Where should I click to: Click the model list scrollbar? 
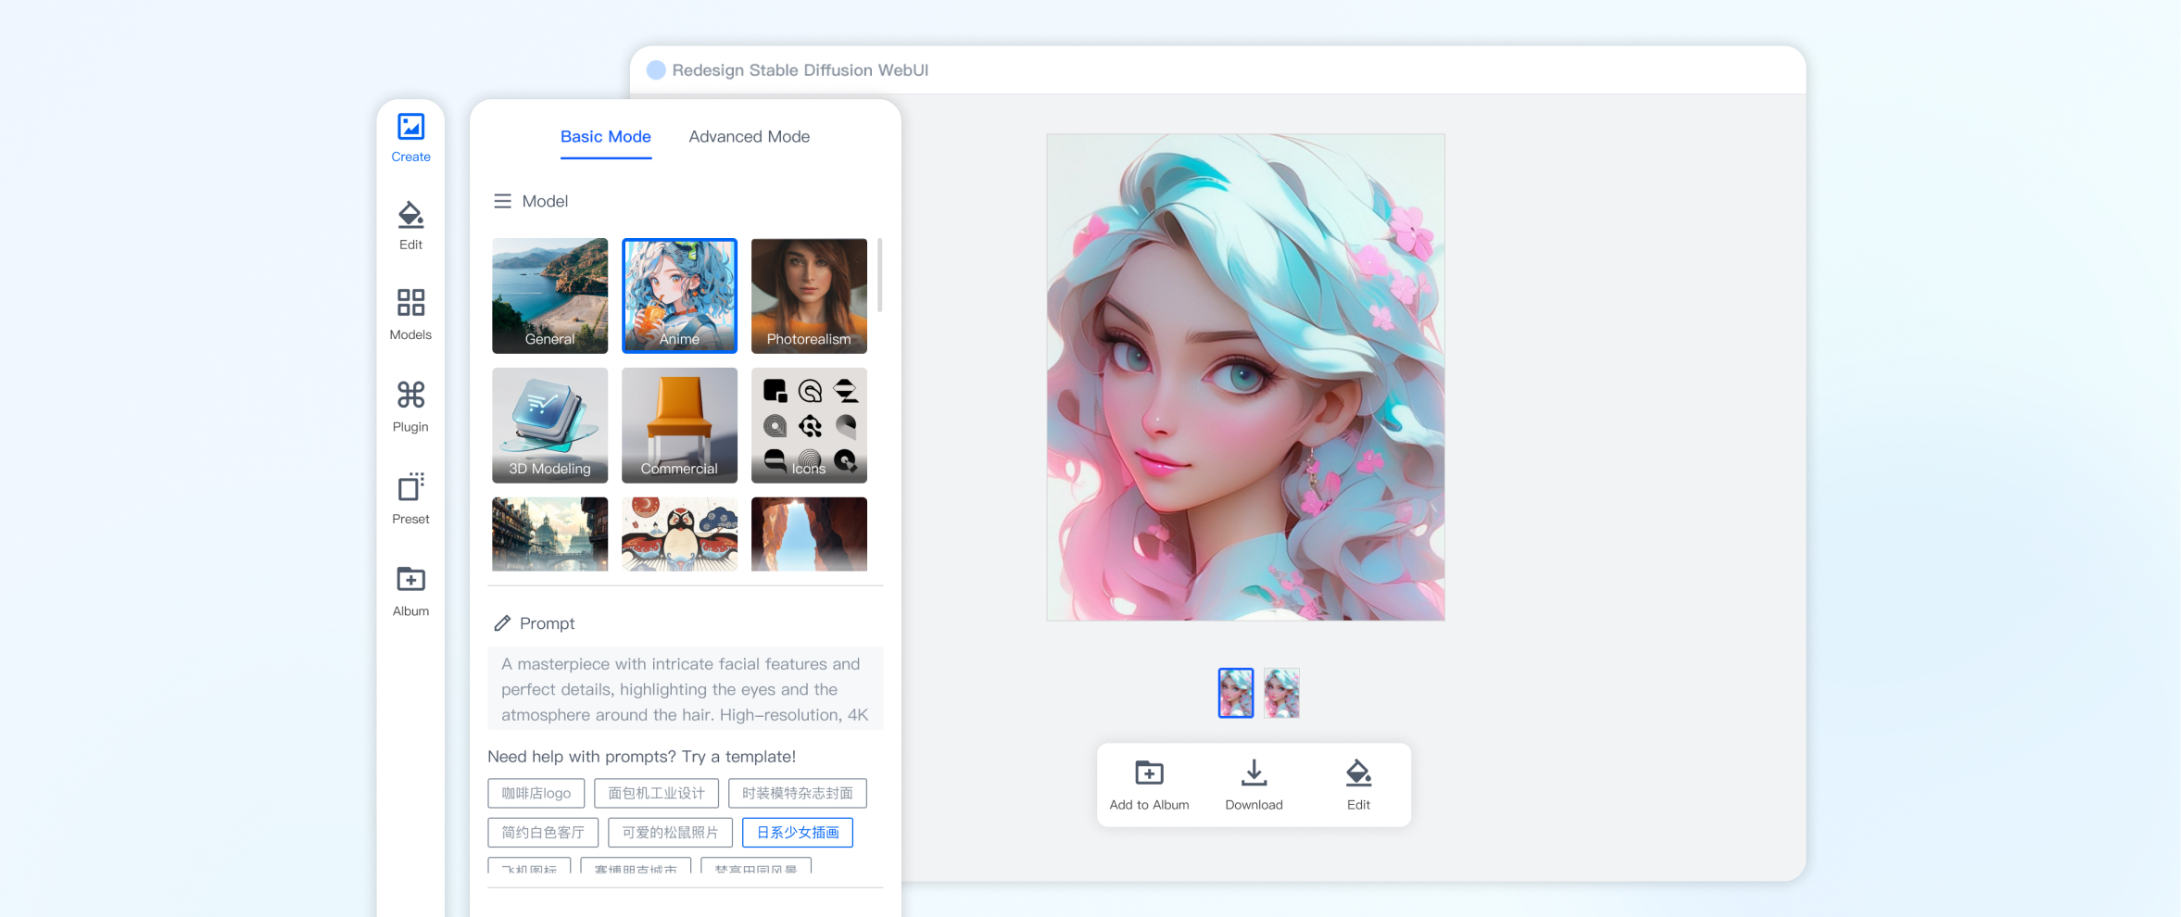pyautogui.click(x=879, y=275)
